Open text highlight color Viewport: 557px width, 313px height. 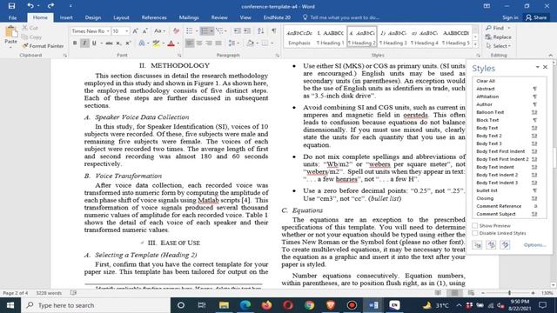coord(156,43)
